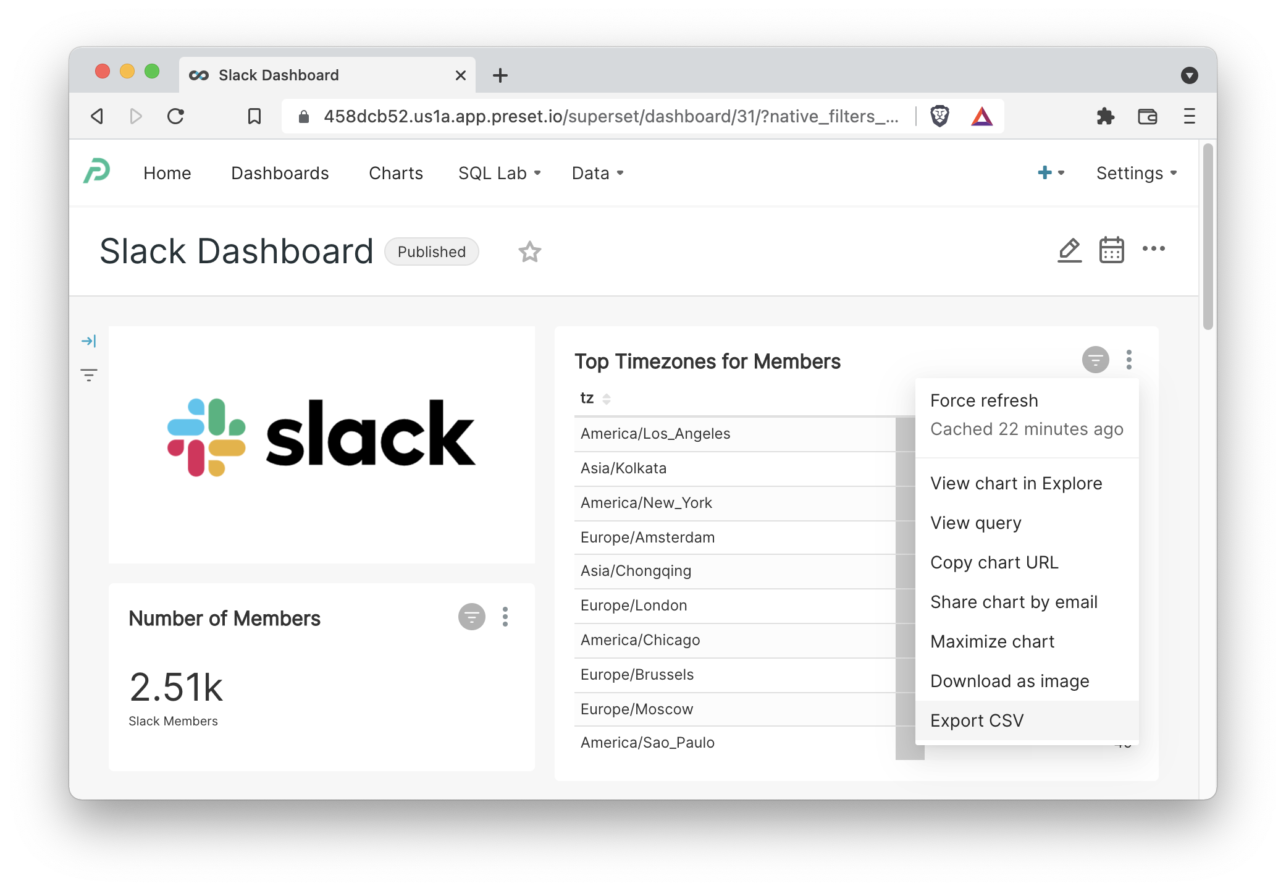Click the filter badge on Number of Members
This screenshot has height=891, width=1286.
pos(471,617)
